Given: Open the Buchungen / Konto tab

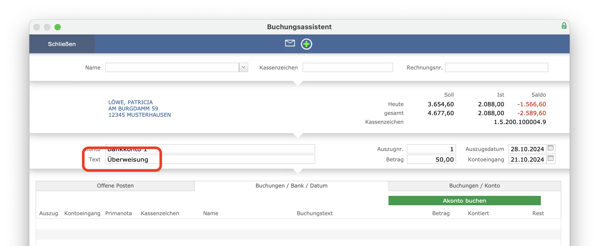Looking at the screenshot, I should [474, 186].
